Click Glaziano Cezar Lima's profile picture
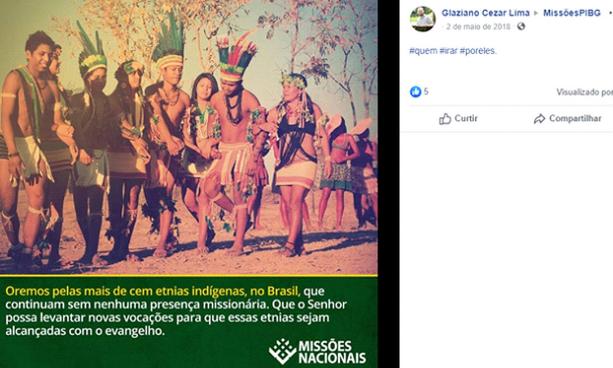 423,19
